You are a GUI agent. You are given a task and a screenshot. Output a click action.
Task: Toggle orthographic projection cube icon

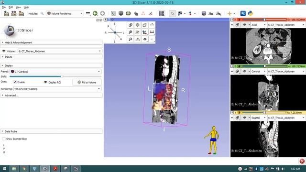pyautogui.click(x=144, y=25)
